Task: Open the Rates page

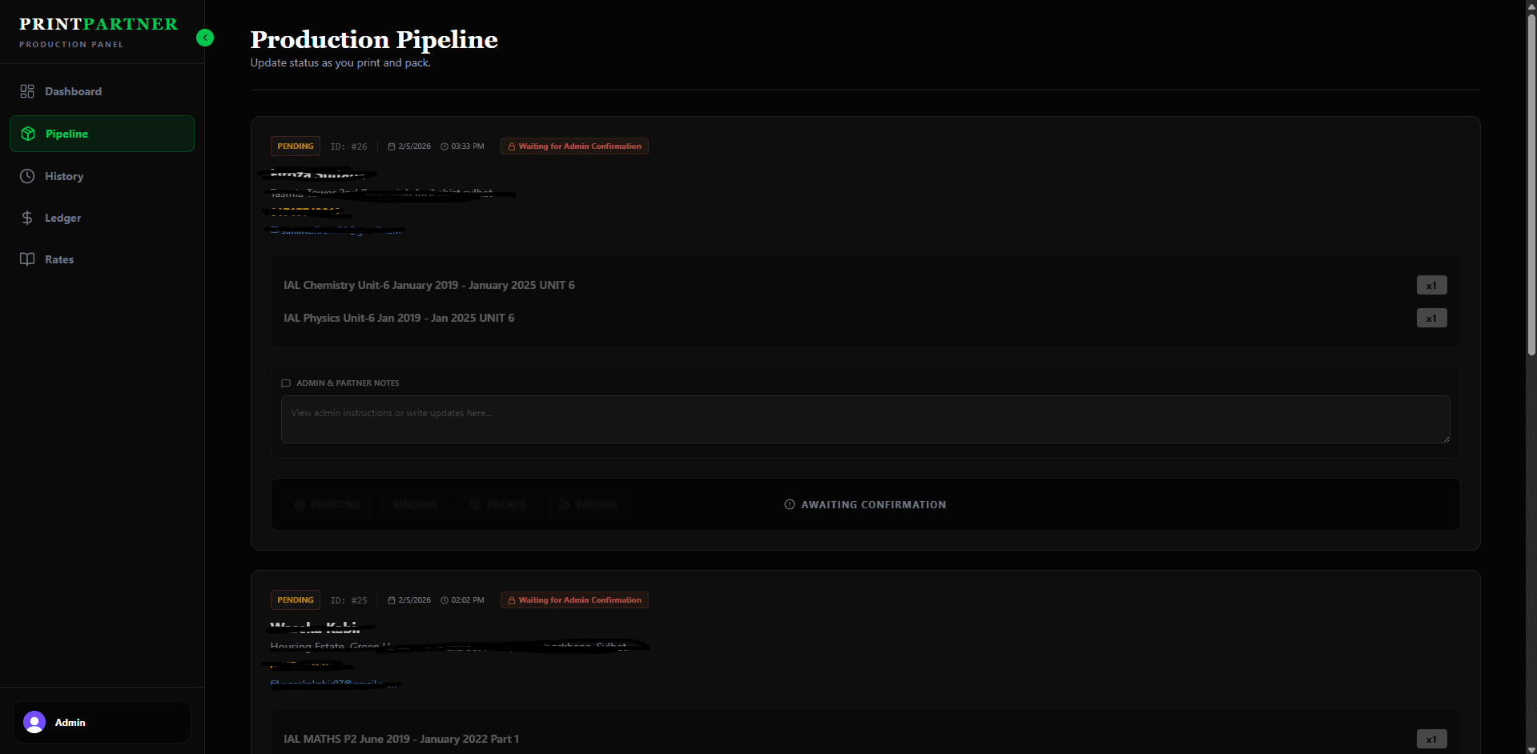Action: pos(102,259)
